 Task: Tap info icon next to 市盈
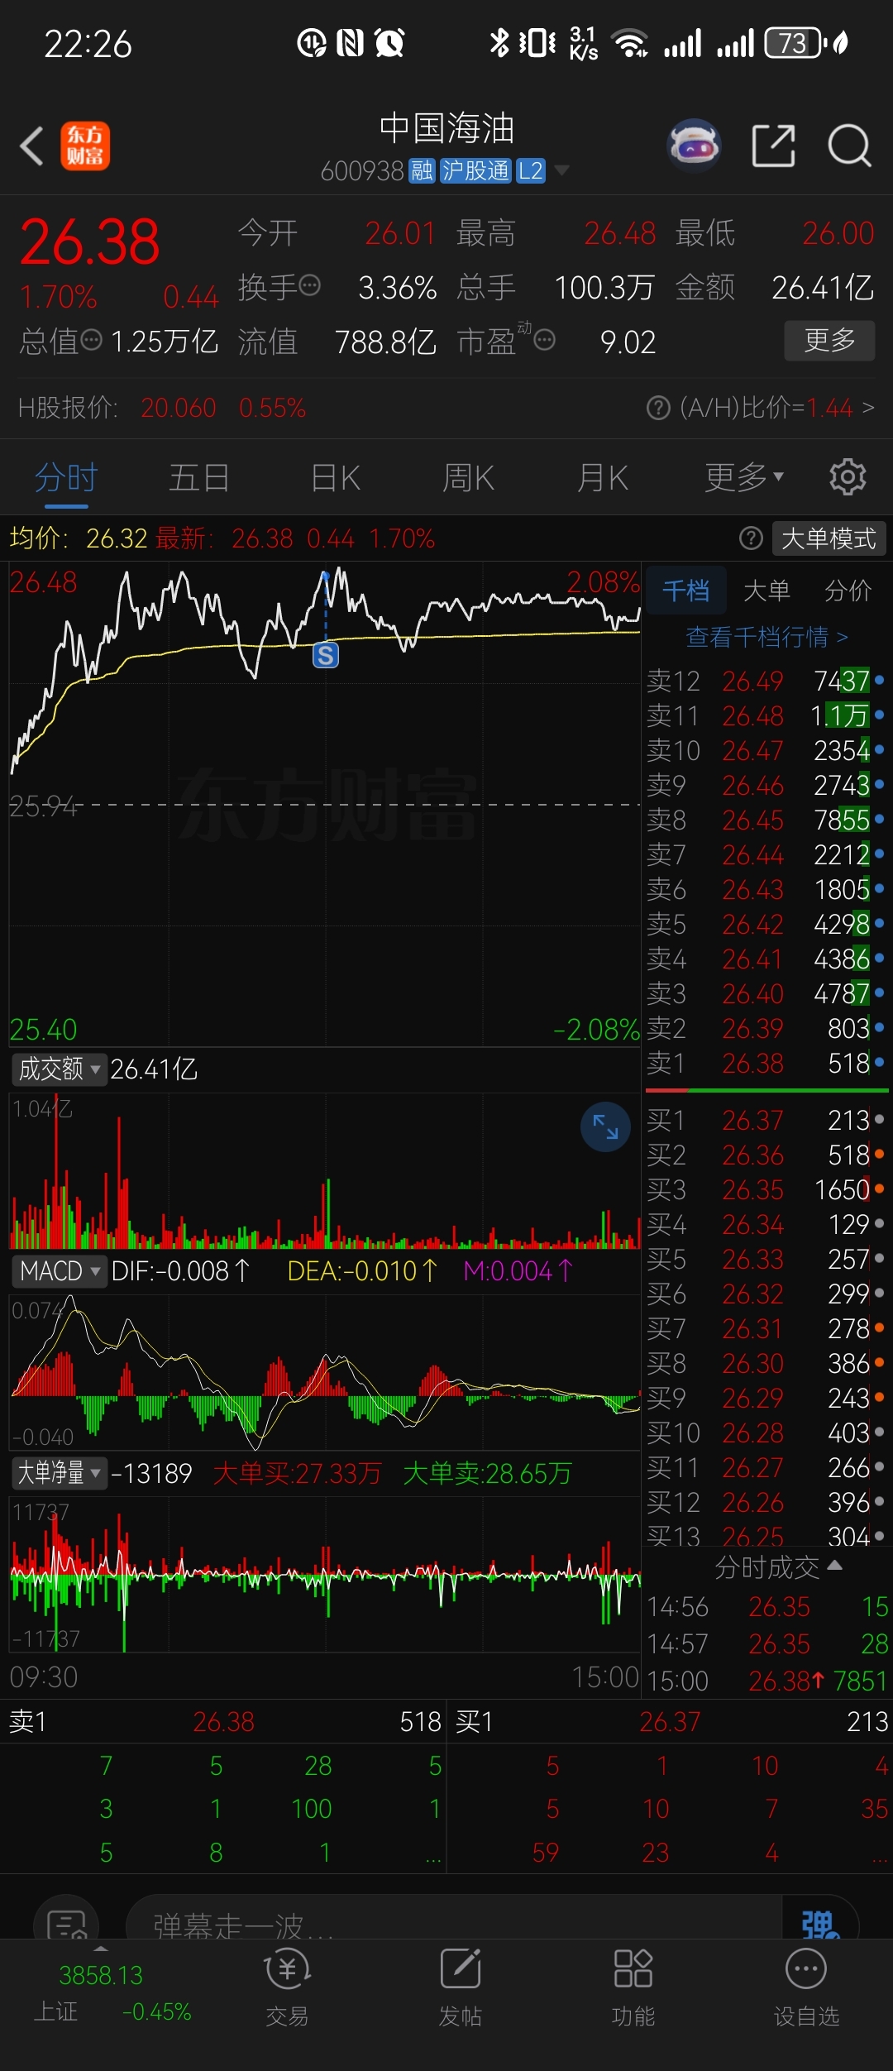click(x=544, y=340)
